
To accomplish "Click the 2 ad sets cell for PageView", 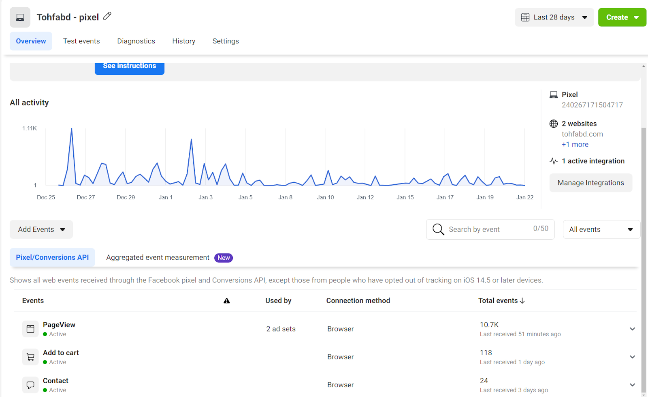I will tap(281, 329).
